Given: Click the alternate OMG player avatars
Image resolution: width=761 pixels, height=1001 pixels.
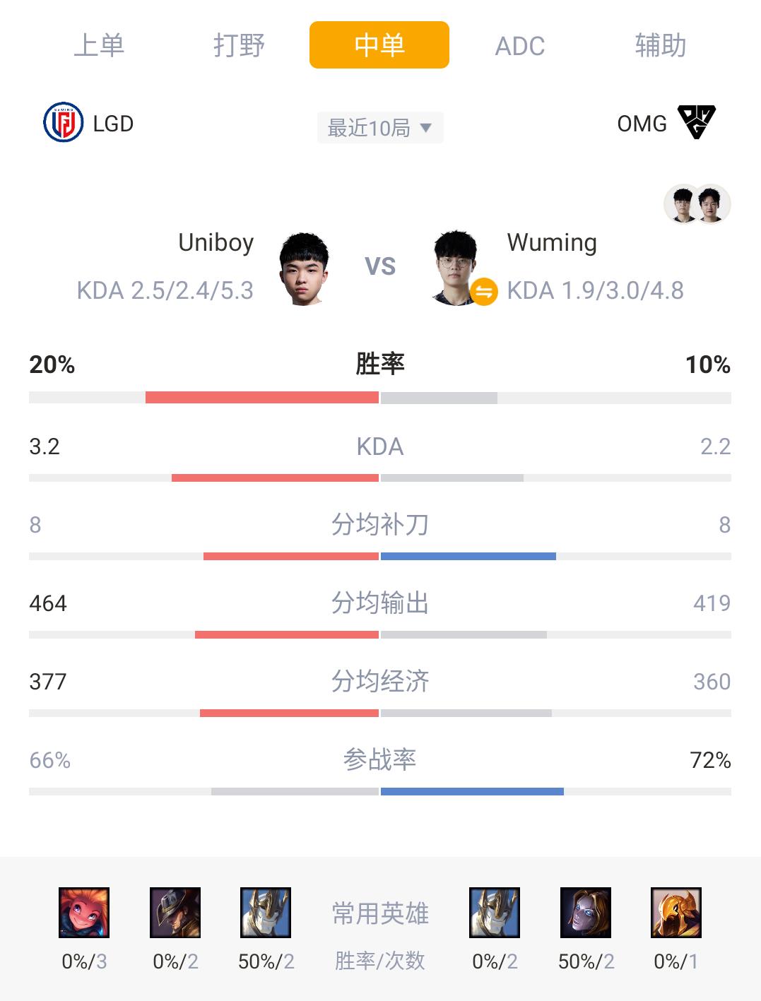Looking at the screenshot, I should point(697,204).
